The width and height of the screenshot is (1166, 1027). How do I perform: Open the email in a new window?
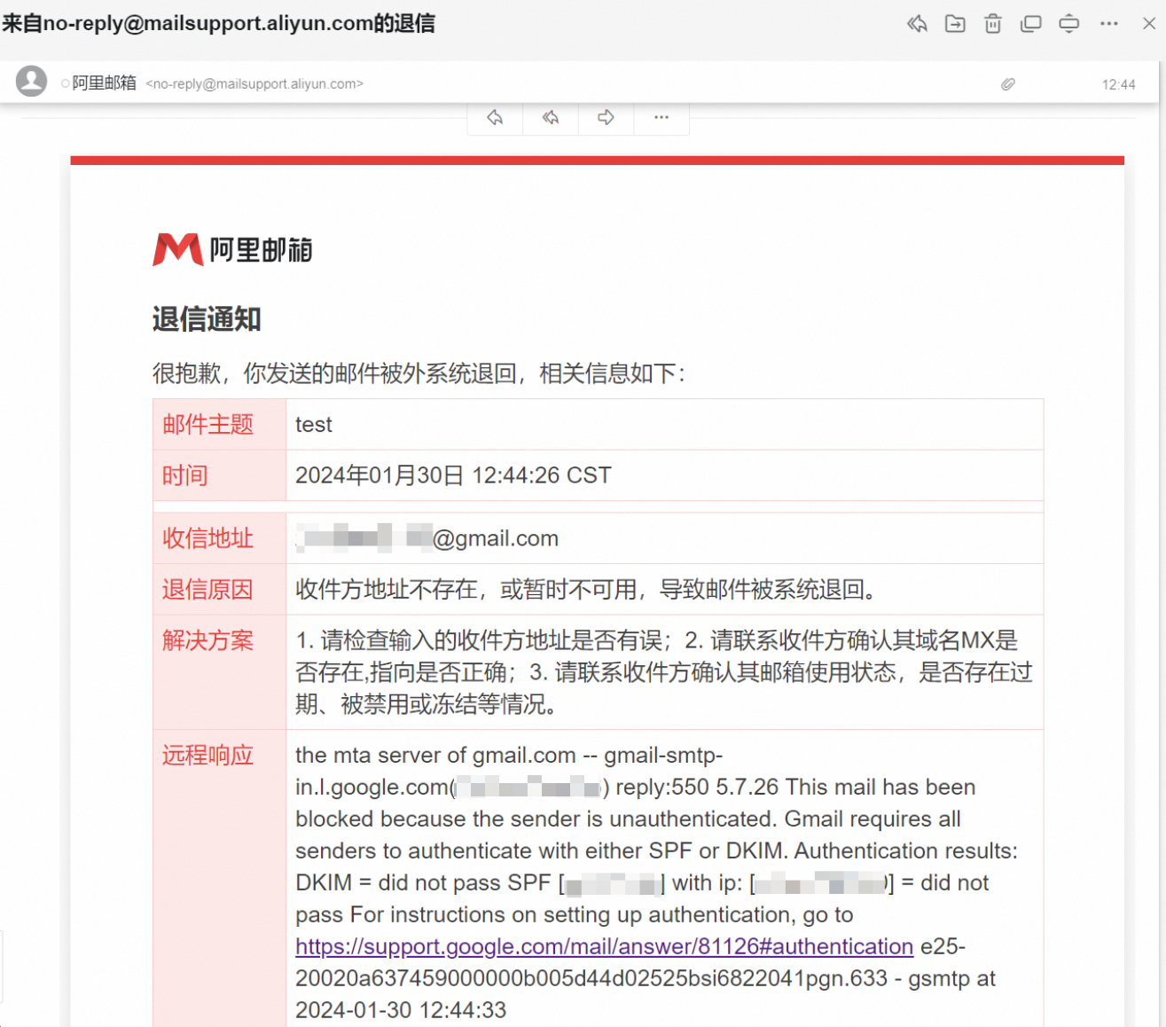point(1030,24)
